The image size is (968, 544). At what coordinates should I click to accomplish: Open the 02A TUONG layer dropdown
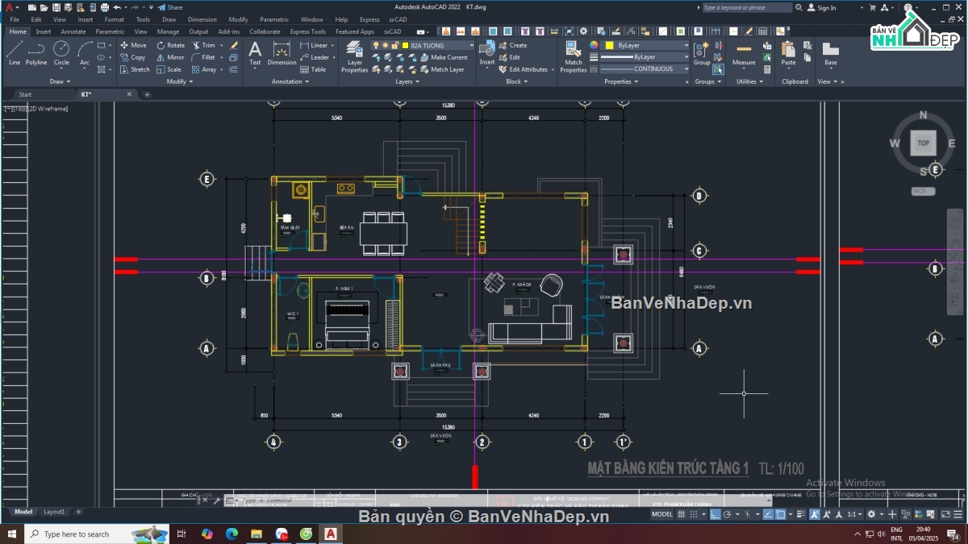(440, 46)
